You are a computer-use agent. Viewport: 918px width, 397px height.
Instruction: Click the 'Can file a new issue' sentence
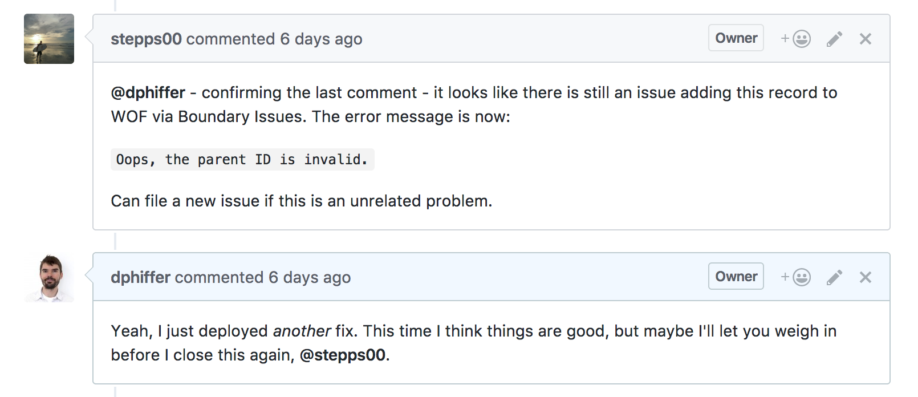pos(302,201)
